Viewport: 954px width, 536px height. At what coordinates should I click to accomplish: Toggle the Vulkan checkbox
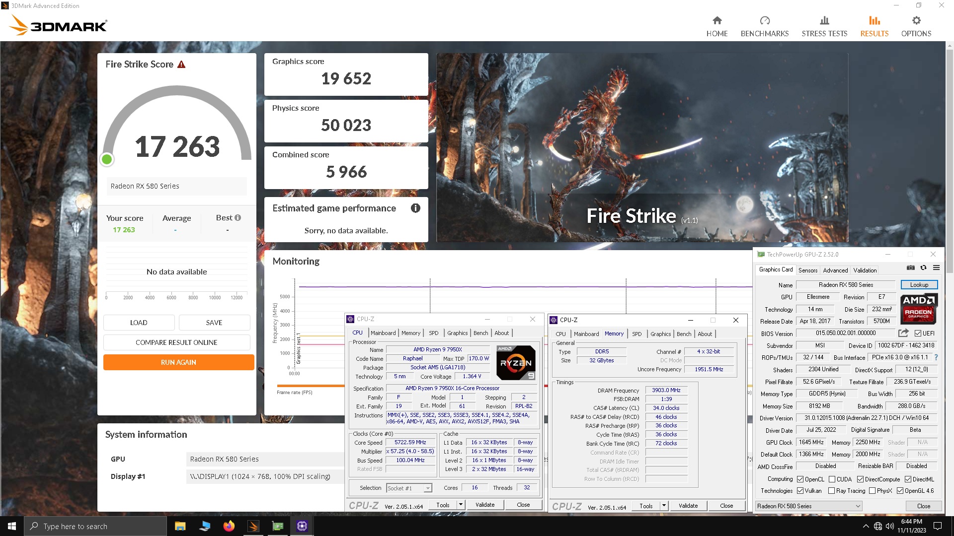[x=800, y=491]
